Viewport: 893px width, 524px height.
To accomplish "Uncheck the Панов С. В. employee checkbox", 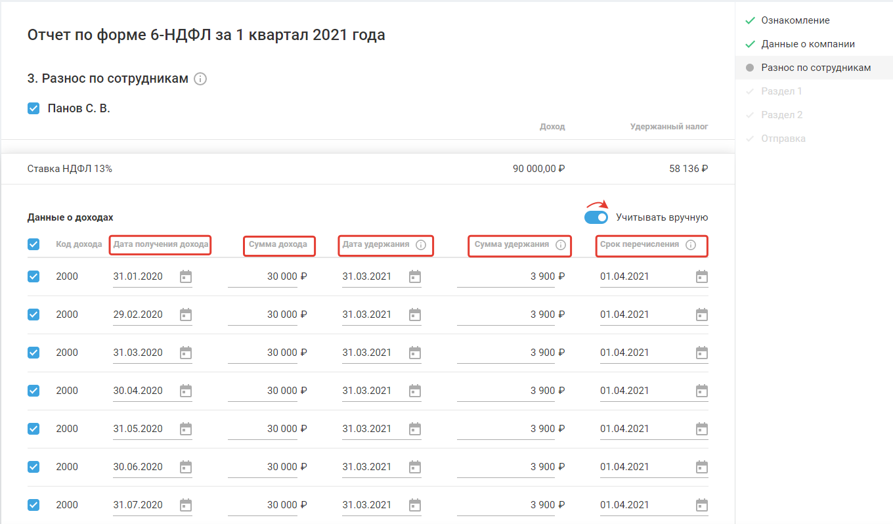I will 33,108.
